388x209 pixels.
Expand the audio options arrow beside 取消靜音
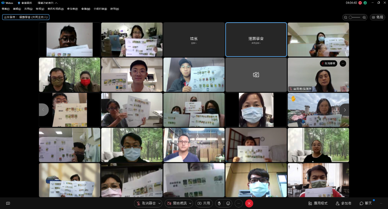pos(159,203)
